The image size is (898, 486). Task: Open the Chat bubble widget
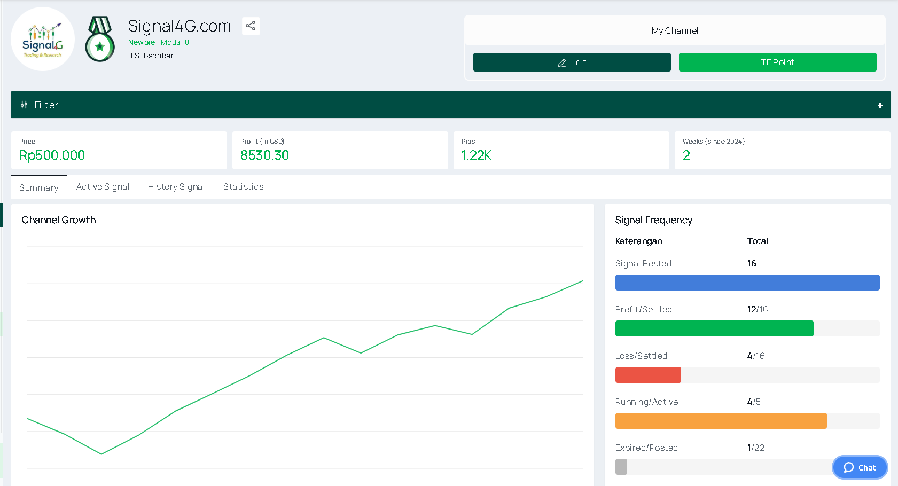[860, 467]
